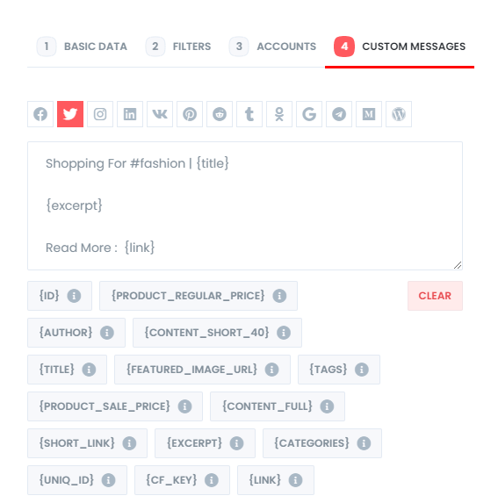Choose the Medium network icon
The image size is (491, 503).
[369, 114]
